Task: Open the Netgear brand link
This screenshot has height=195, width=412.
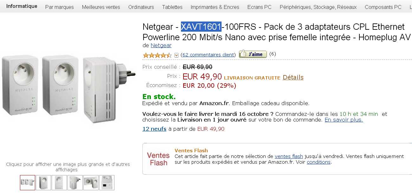Action: pos(161,45)
